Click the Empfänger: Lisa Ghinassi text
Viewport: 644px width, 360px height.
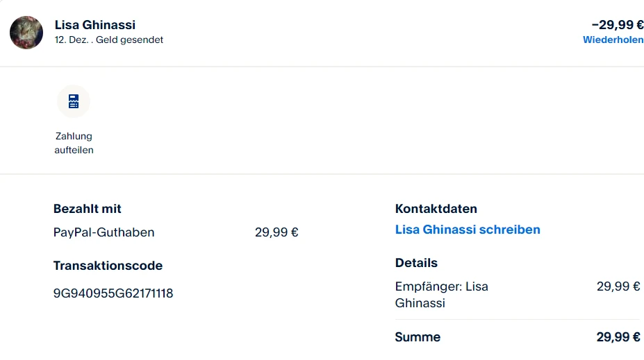click(x=441, y=295)
